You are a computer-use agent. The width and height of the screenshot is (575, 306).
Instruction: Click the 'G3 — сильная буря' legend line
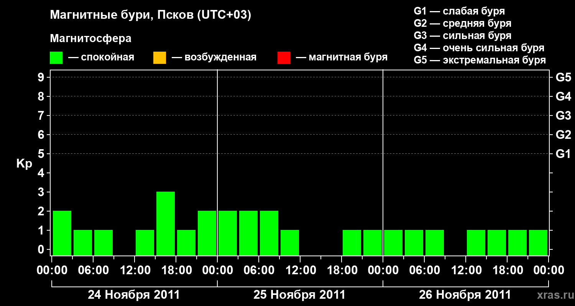click(462, 36)
